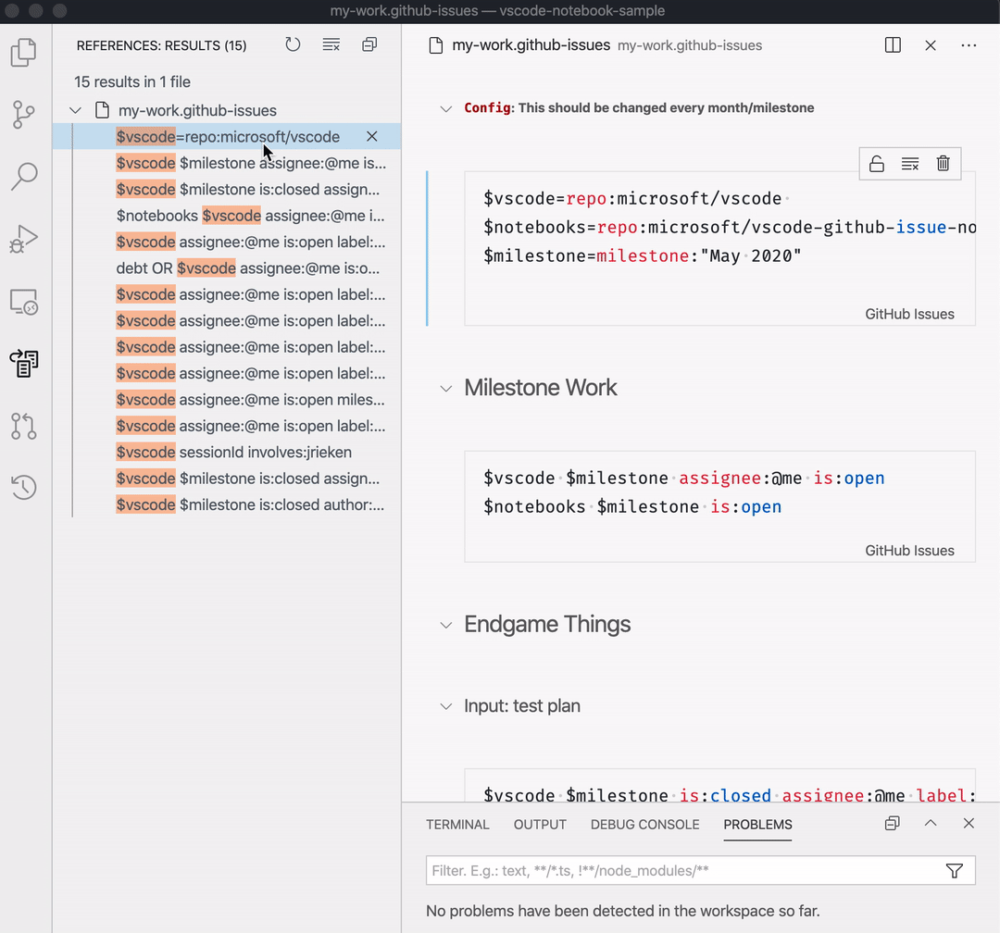Clear the references results list
The height and width of the screenshot is (933, 1000).
[331, 44]
